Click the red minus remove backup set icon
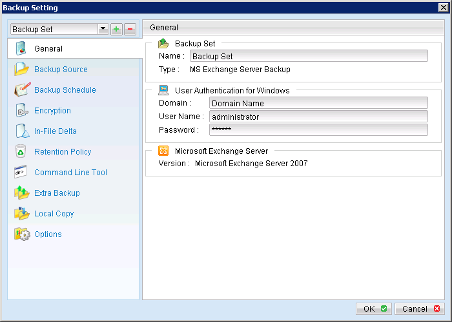452x322 pixels. [130, 29]
